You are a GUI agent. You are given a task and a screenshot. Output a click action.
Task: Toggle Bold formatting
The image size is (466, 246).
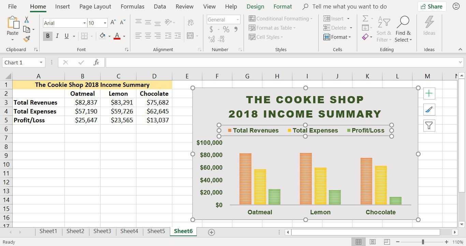click(x=48, y=36)
